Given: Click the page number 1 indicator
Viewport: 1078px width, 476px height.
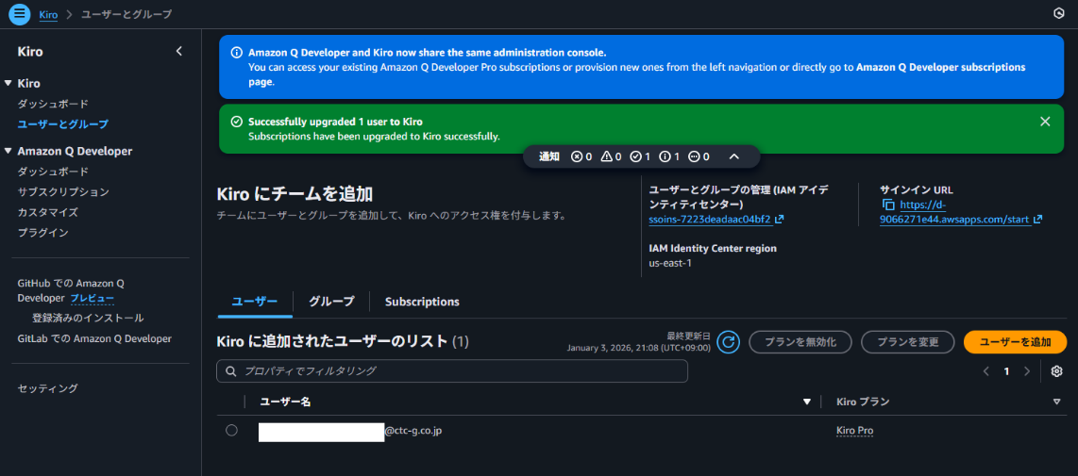Looking at the screenshot, I should point(1006,371).
